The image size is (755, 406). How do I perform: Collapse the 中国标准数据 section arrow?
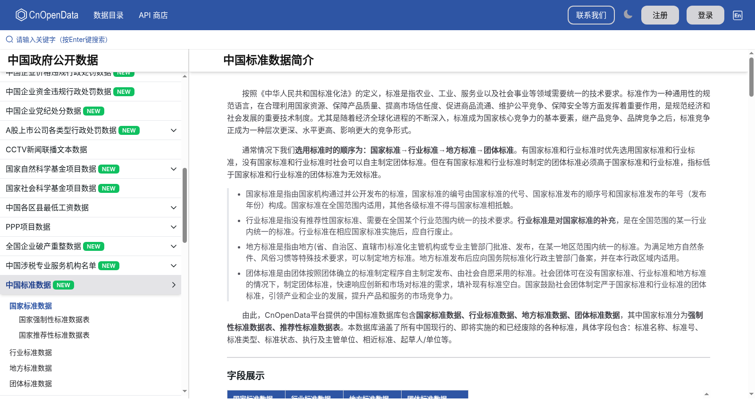pos(174,285)
